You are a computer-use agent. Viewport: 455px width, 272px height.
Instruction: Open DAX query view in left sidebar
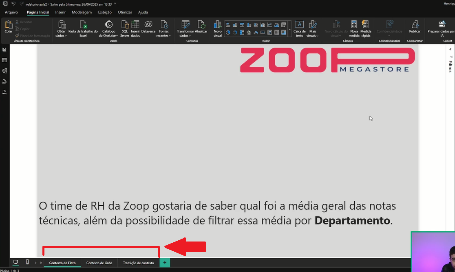(4, 82)
